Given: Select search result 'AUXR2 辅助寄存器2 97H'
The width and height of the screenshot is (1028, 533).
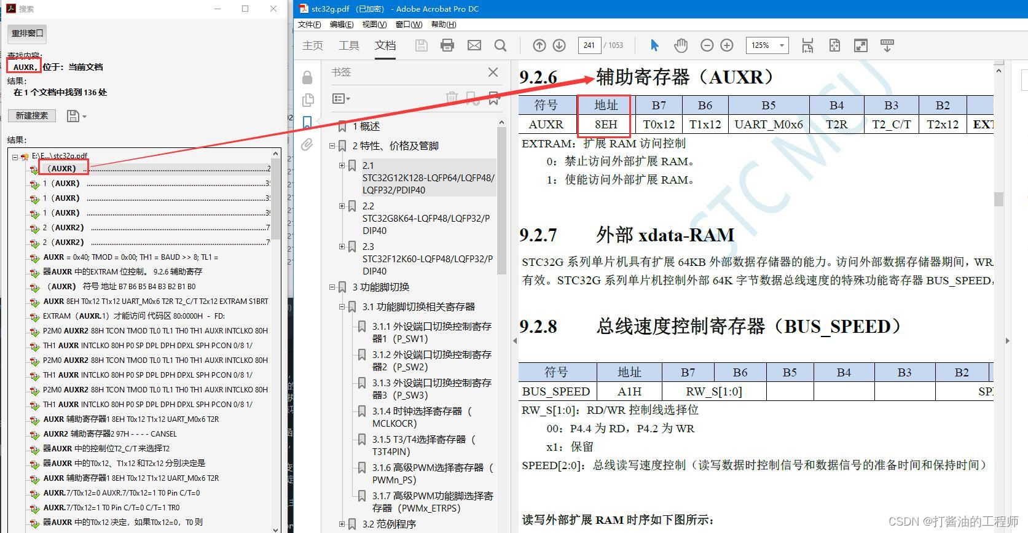Looking at the screenshot, I should [x=110, y=434].
